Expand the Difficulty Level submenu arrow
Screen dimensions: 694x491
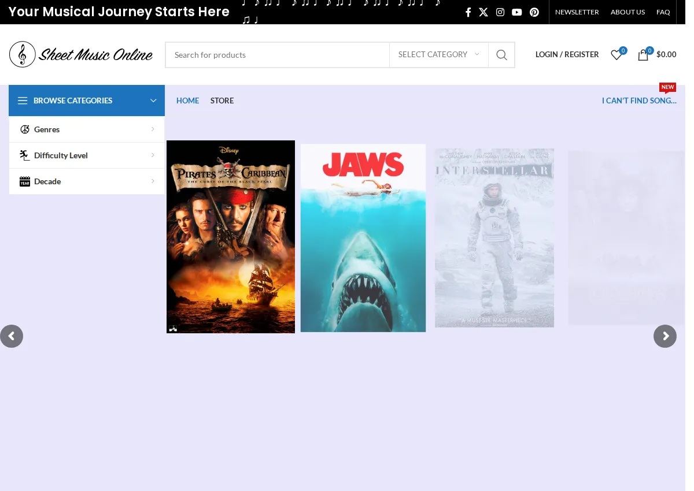pos(153,155)
